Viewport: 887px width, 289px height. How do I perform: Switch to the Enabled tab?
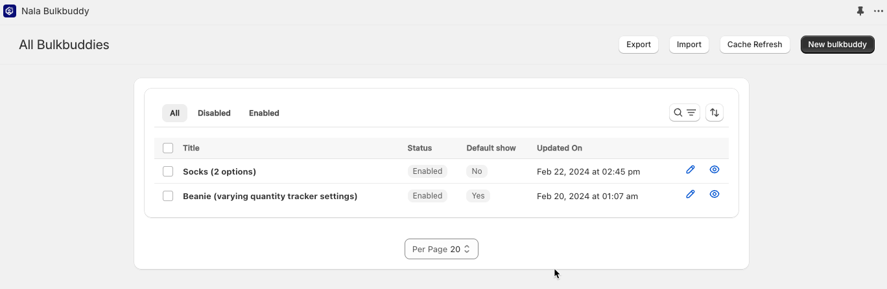pos(264,113)
